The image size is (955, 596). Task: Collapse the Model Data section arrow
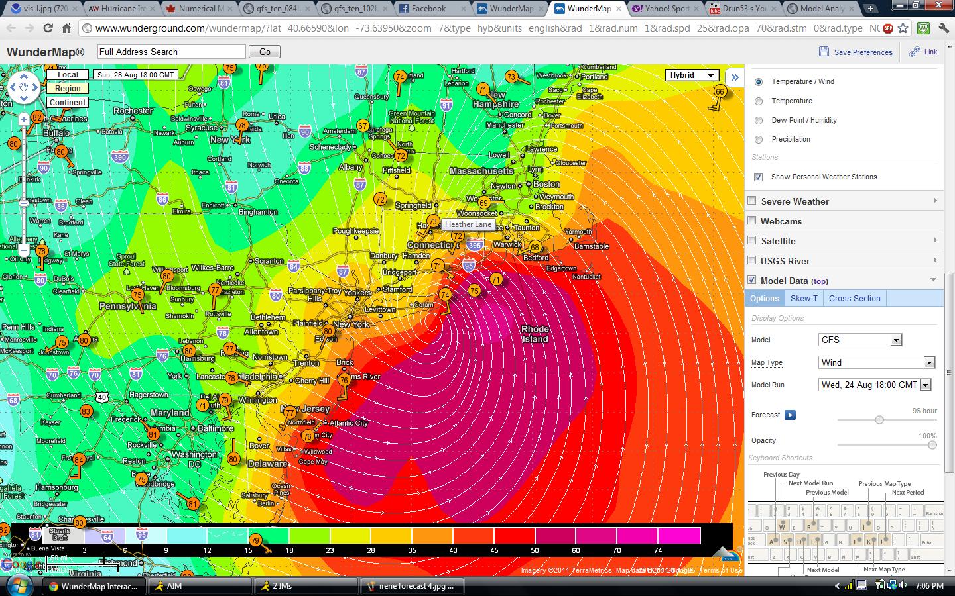point(935,280)
